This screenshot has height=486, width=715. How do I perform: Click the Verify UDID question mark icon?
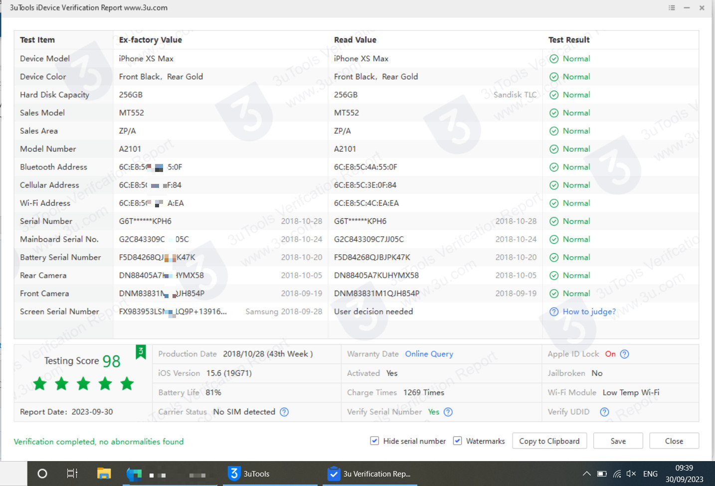[604, 412]
